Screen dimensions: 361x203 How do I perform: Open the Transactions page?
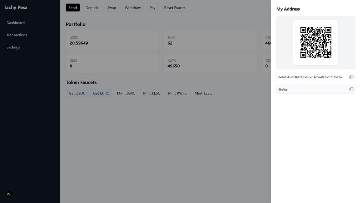pyautogui.click(x=17, y=35)
